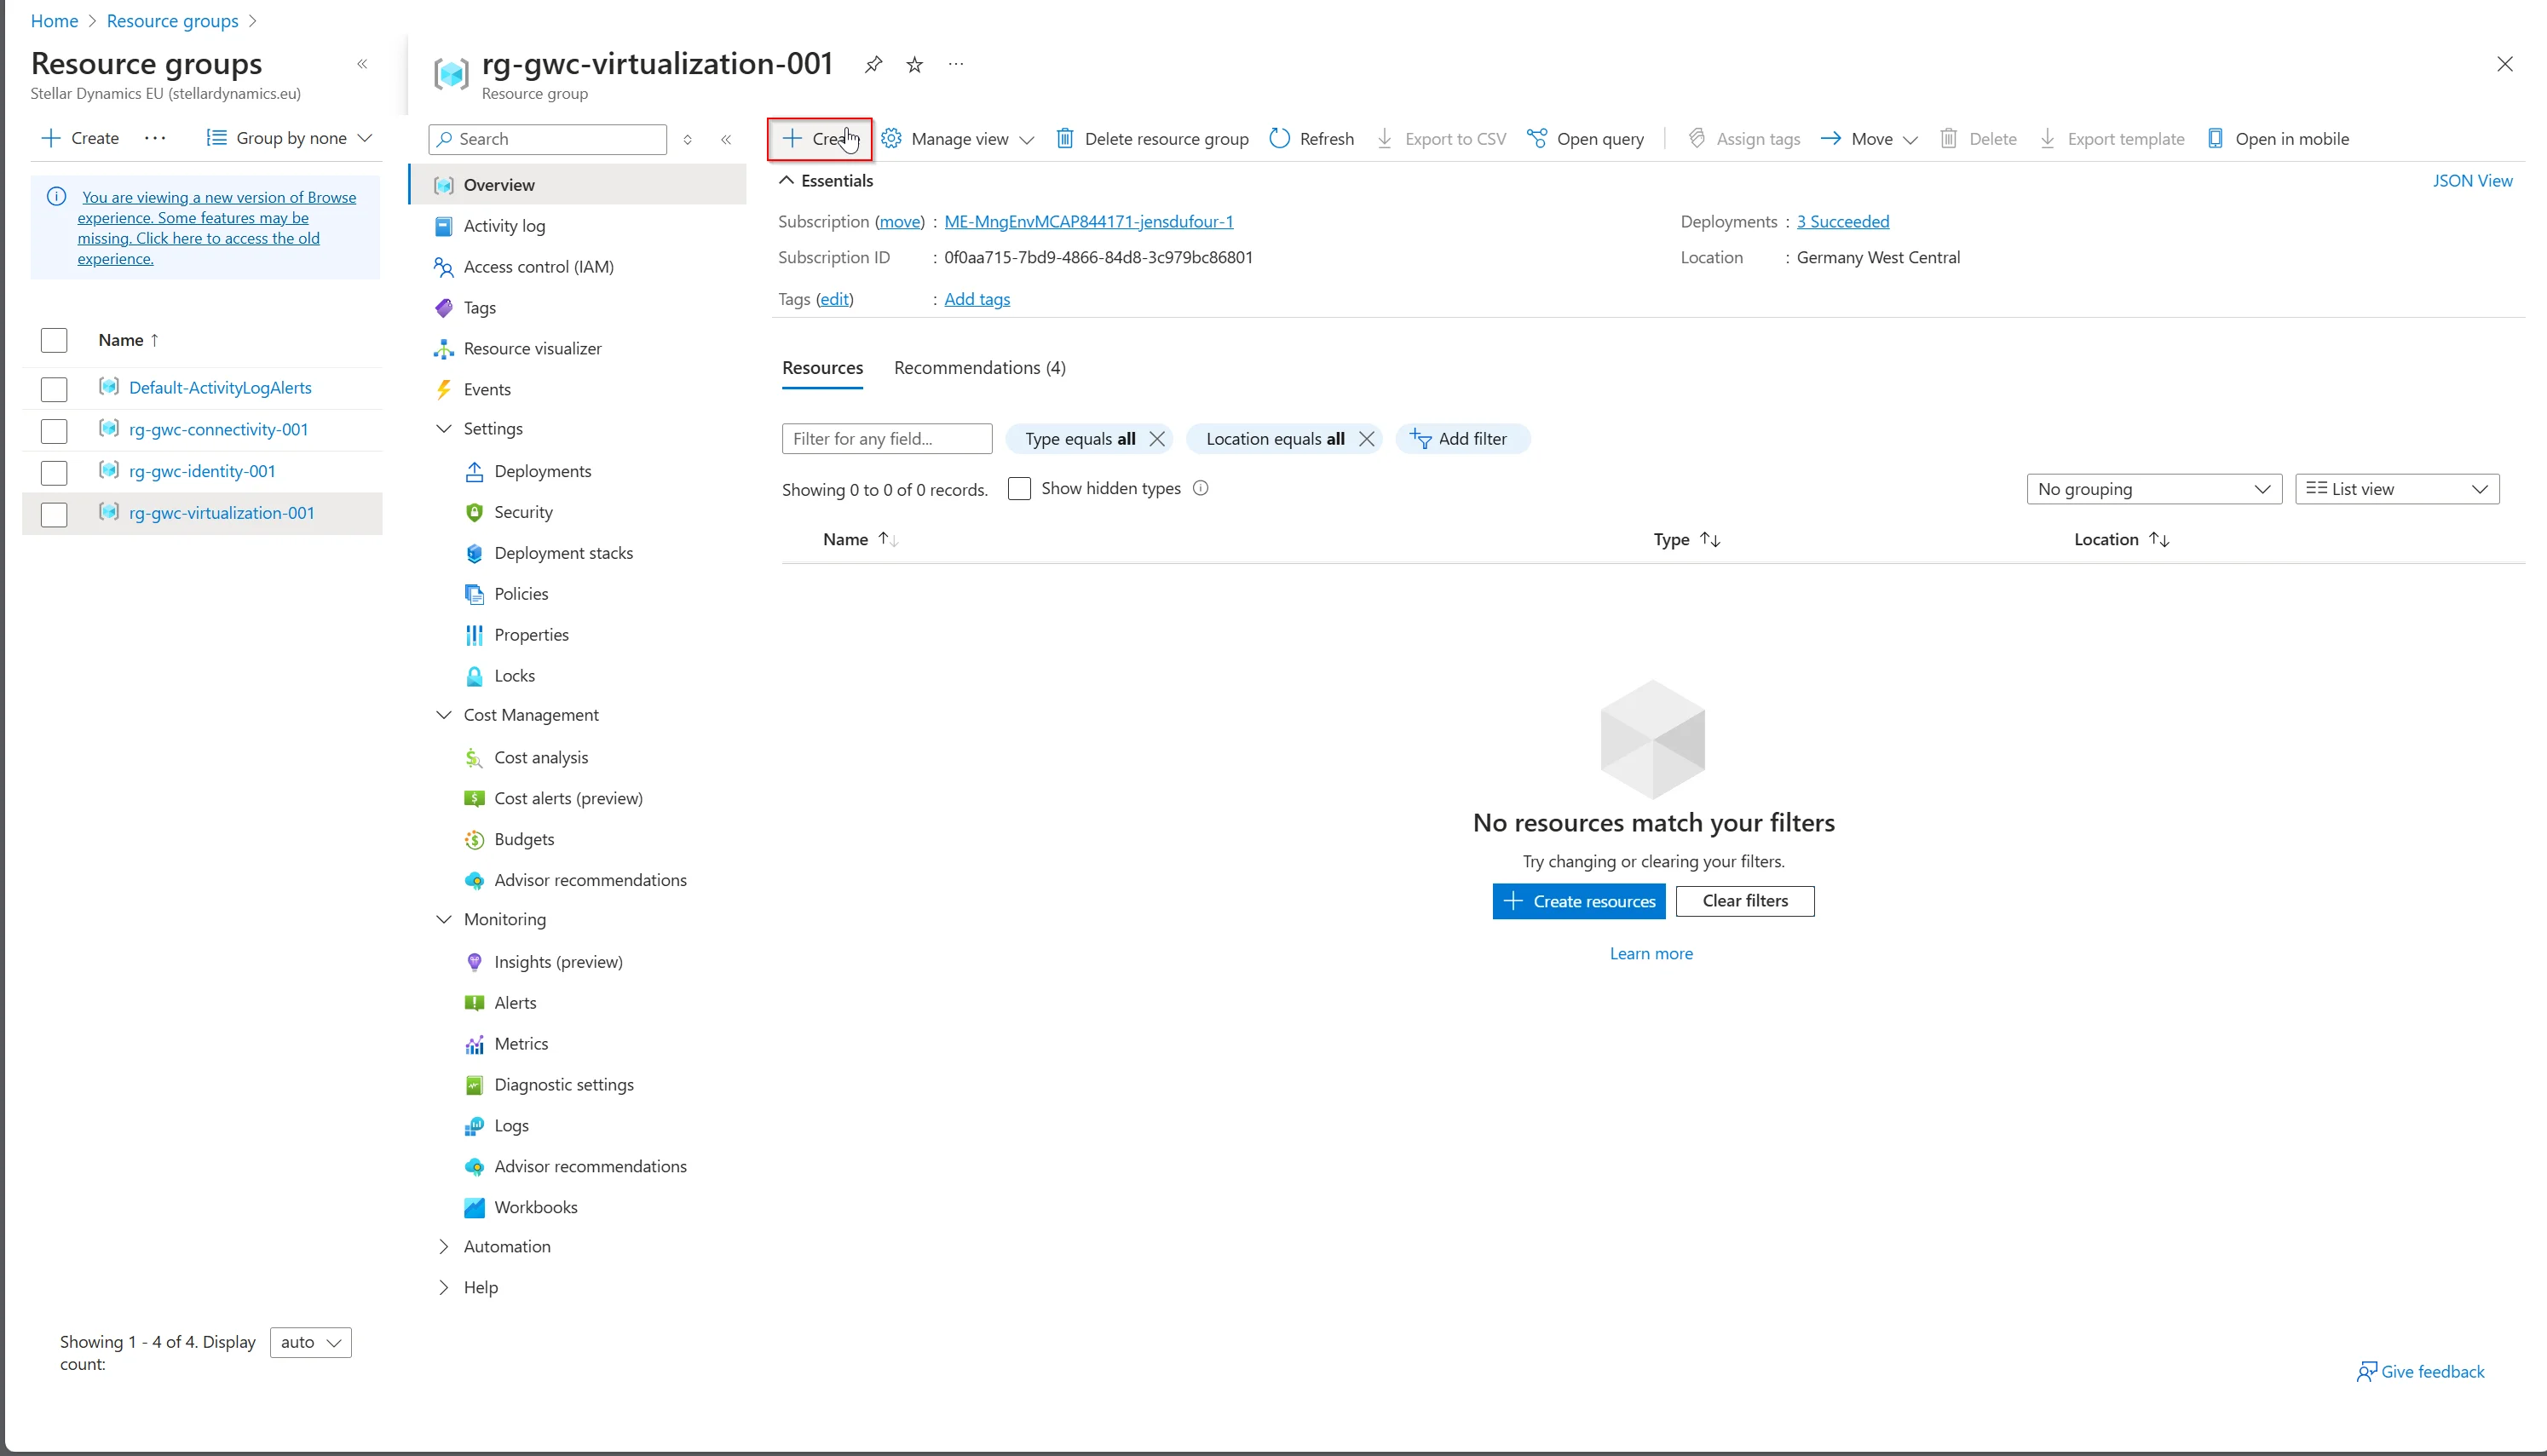
Task: Open Locks settings in sidebar
Action: coord(514,675)
